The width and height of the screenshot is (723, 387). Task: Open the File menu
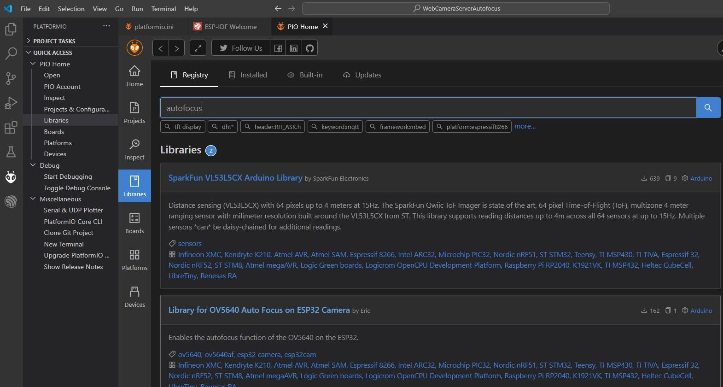coord(26,8)
